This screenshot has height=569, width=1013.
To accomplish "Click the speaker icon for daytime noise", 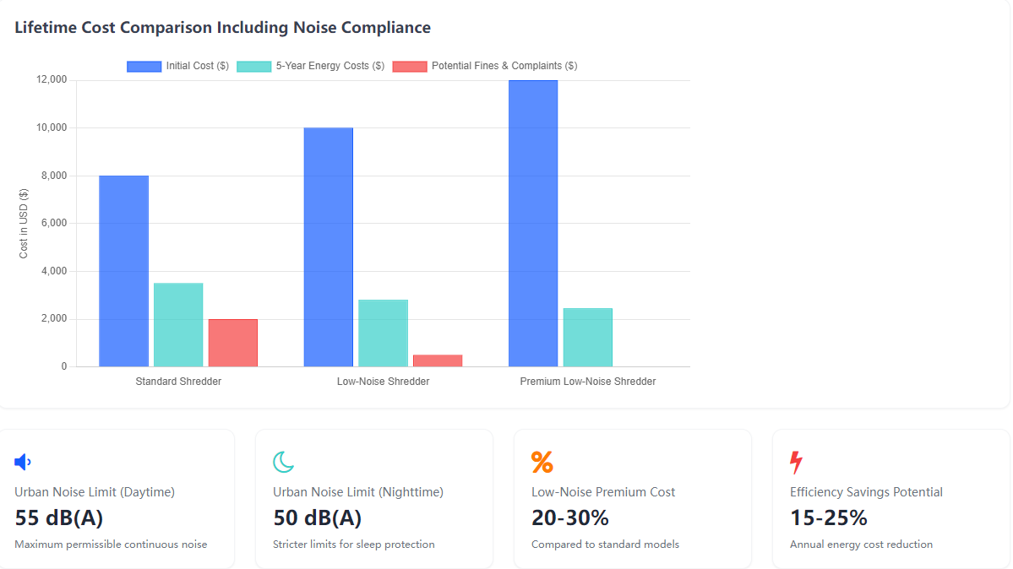I will click(23, 462).
